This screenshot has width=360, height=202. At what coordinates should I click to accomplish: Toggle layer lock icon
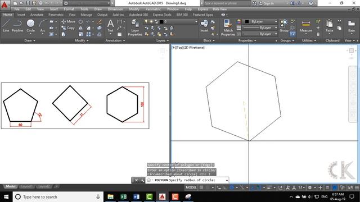[156, 21]
